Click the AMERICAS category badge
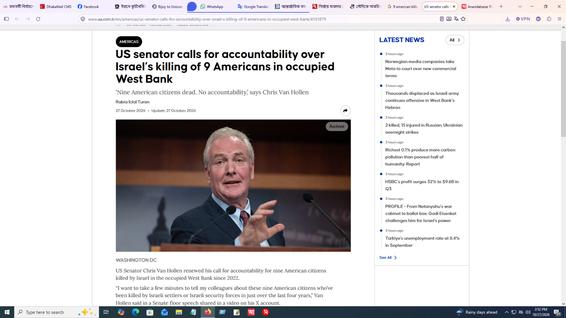This screenshot has height=318, width=566. tap(129, 42)
